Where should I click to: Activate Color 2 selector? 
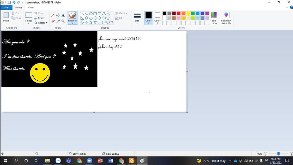(157, 18)
